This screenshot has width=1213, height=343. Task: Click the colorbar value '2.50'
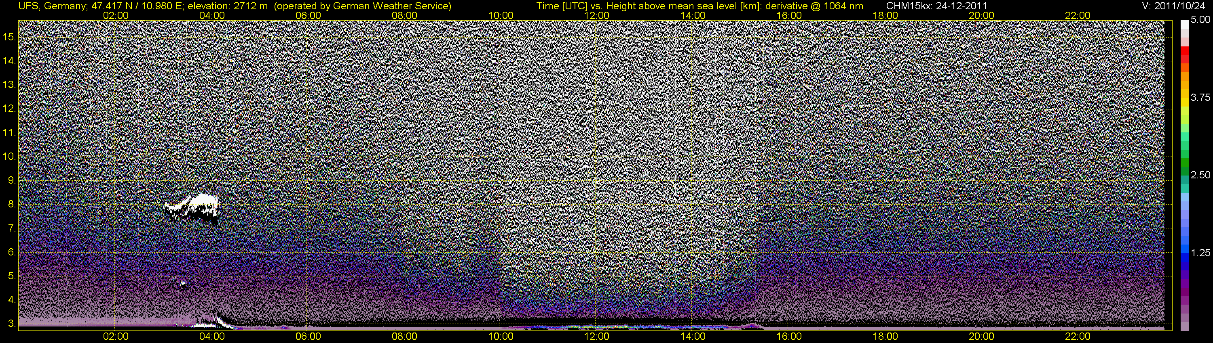point(1201,175)
